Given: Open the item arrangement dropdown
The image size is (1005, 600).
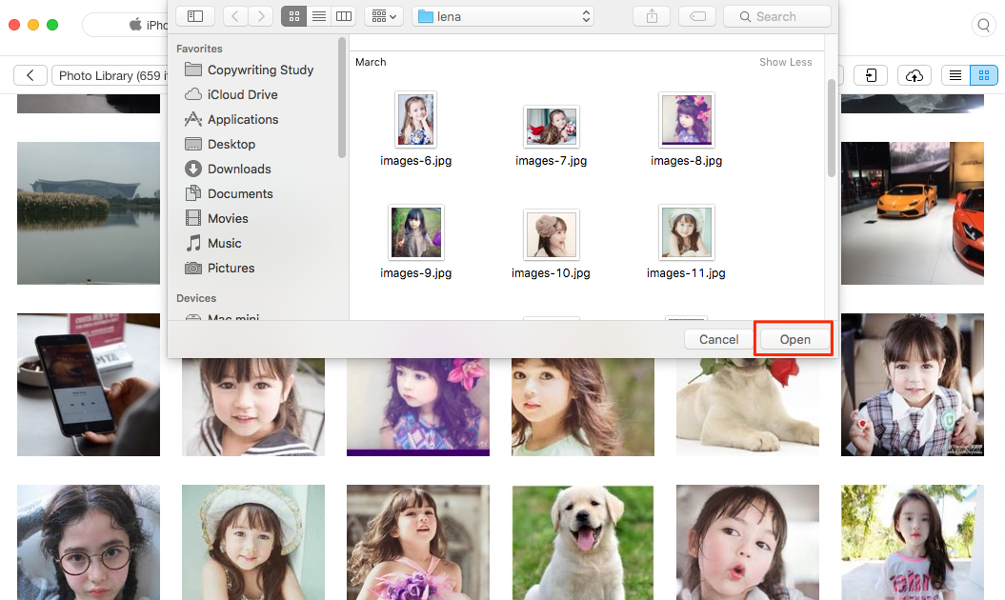Looking at the screenshot, I should 384,16.
